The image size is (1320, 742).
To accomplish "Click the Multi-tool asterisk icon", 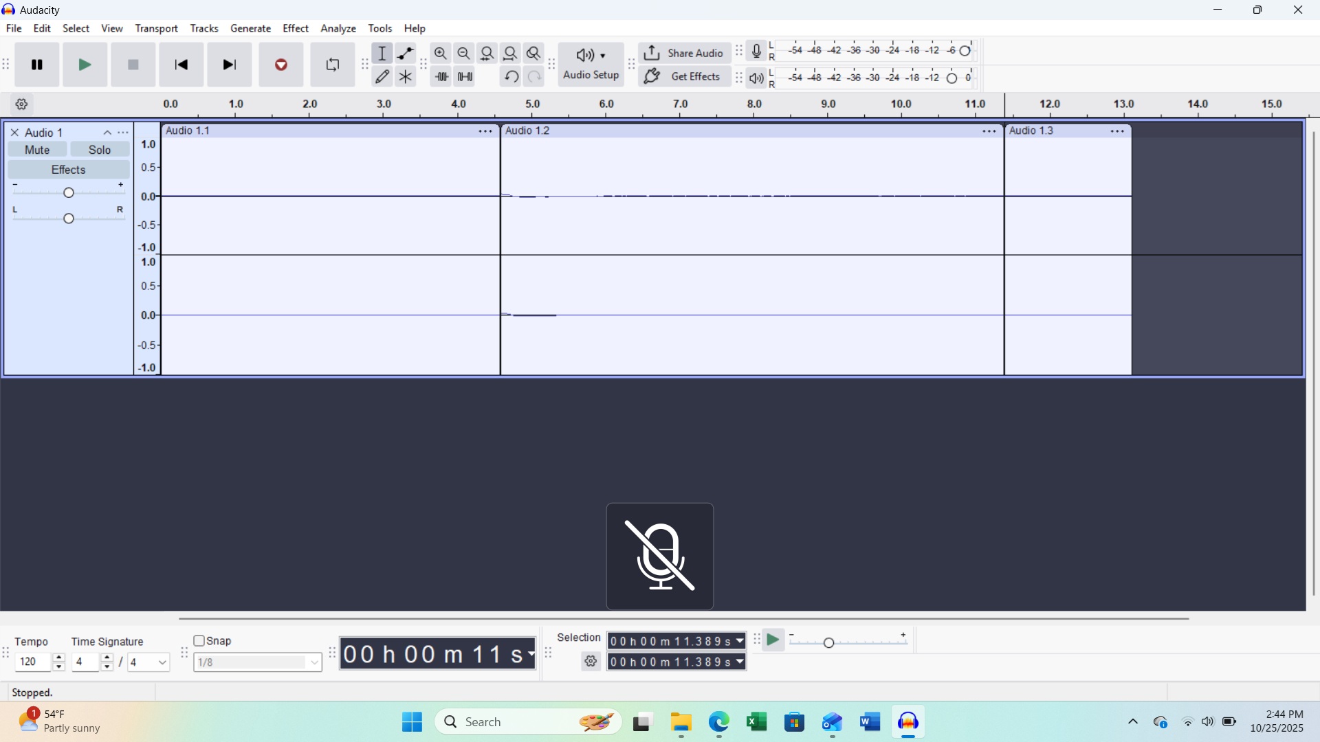I will point(406,77).
